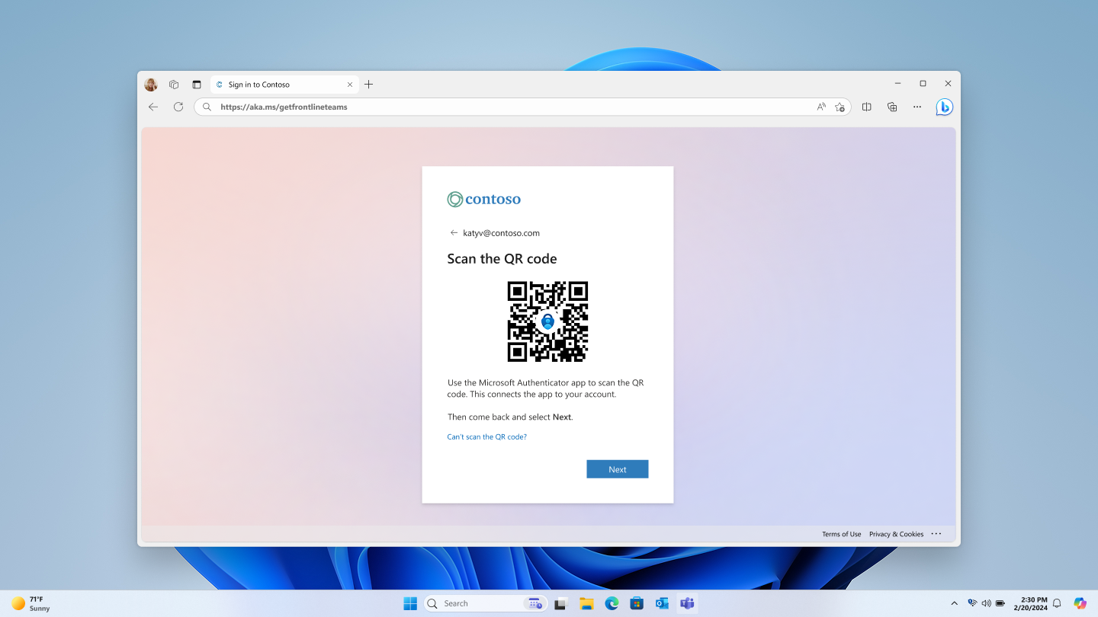Launch File Explorer from taskbar
1098x617 pixels.
pyautogui.click(x=586, y=603)
